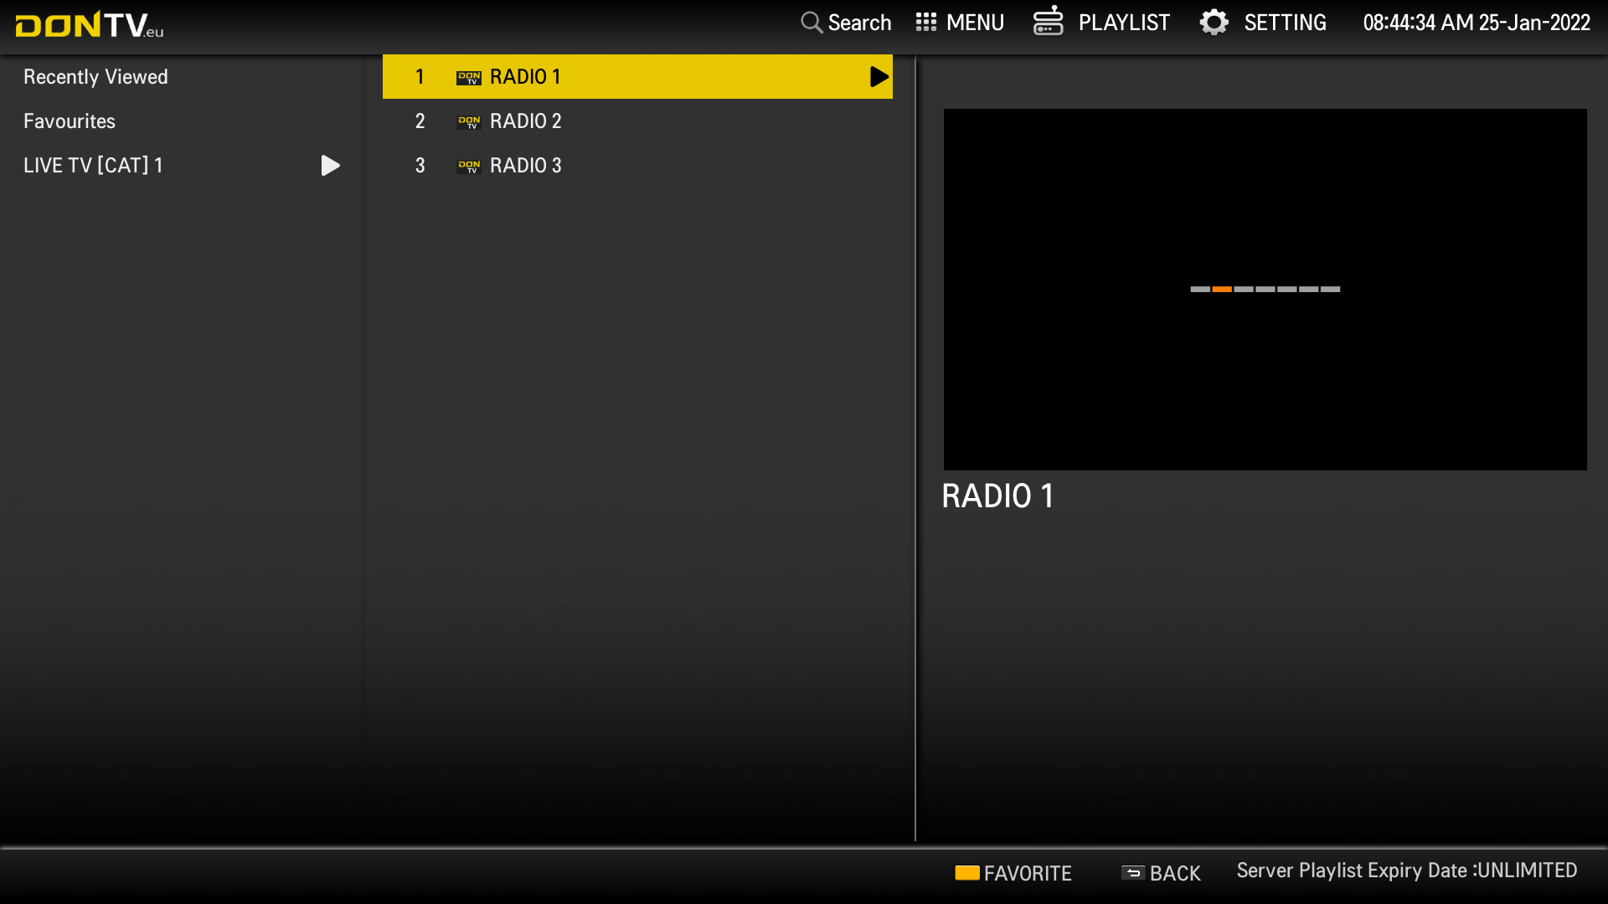Click the BACK key icon
This screenshot has height=904, width=1608.
[x=1132, y=873]
